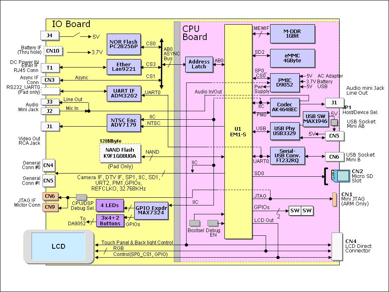
Task: Select the "Line Out" label near J3
Action: click(73, 99)
